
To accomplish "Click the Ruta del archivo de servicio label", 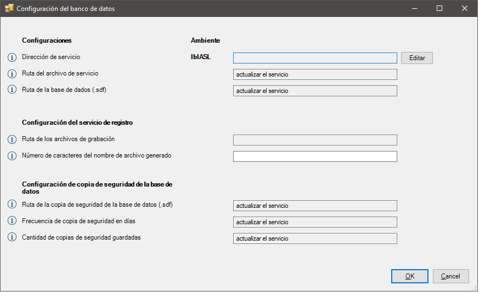I will (x=60, y=73).
